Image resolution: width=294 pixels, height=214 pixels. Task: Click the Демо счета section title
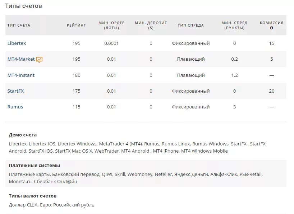coord(23,135)
